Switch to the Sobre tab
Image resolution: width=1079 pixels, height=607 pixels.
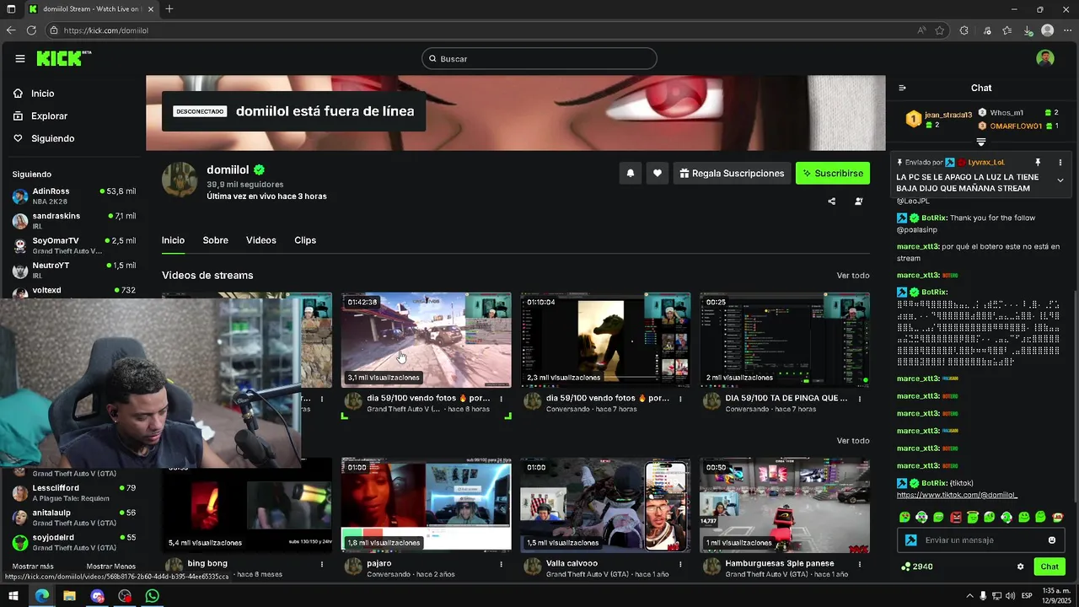(x=215, y=240)
